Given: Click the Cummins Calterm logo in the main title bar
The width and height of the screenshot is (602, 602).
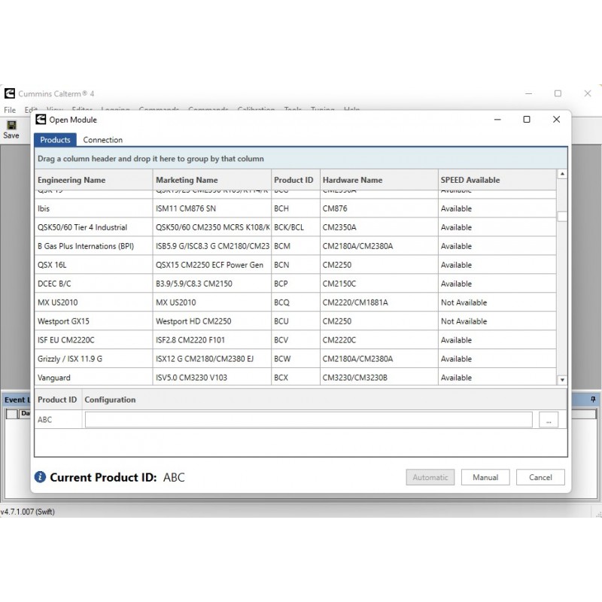Looking at the screenshot, I should coord(9,93).
